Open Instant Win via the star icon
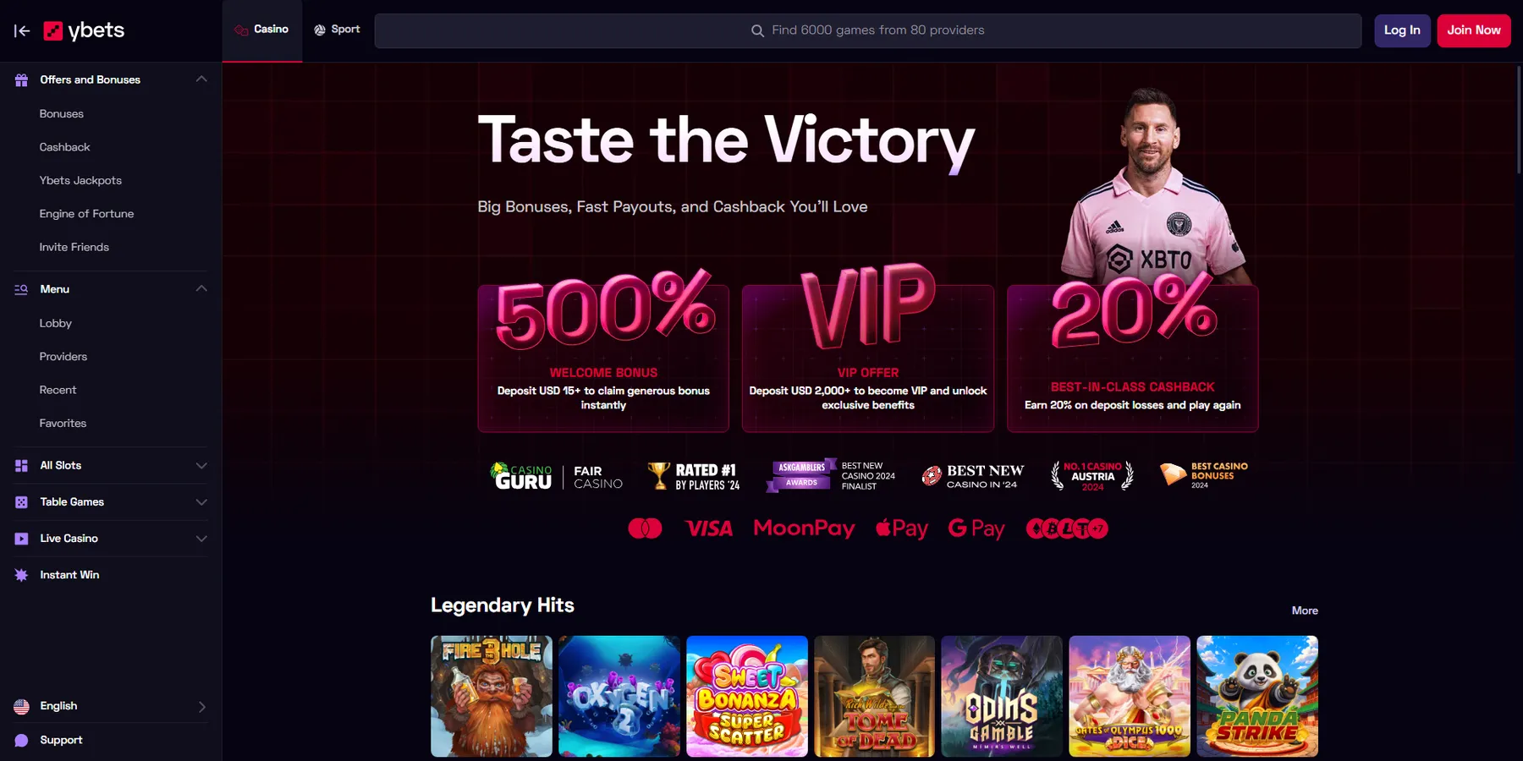Viewport: 1523px width, 761px height. 22,575
